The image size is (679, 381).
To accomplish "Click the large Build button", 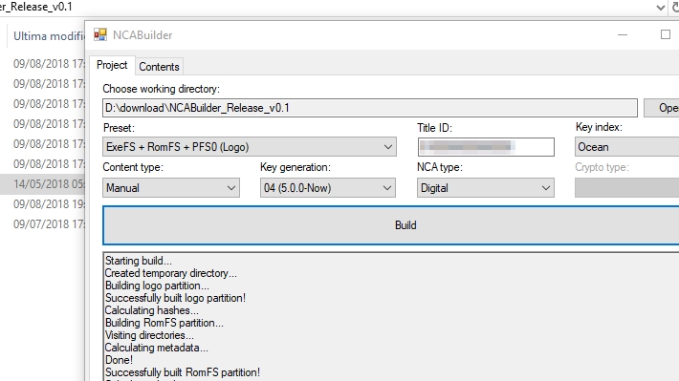I will (x=391, y=225).
